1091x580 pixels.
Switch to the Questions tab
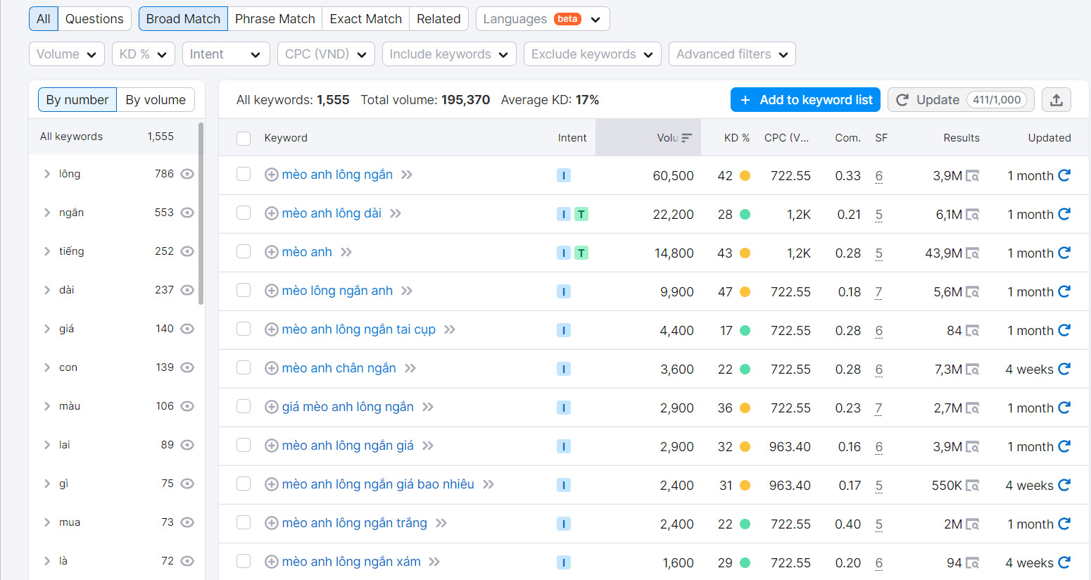coord(94,18)
